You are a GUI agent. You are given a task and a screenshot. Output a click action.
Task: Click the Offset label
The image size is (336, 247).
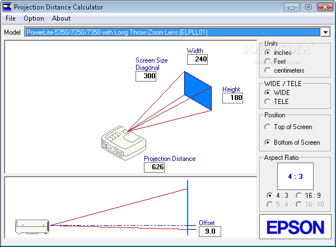point(207,223)
